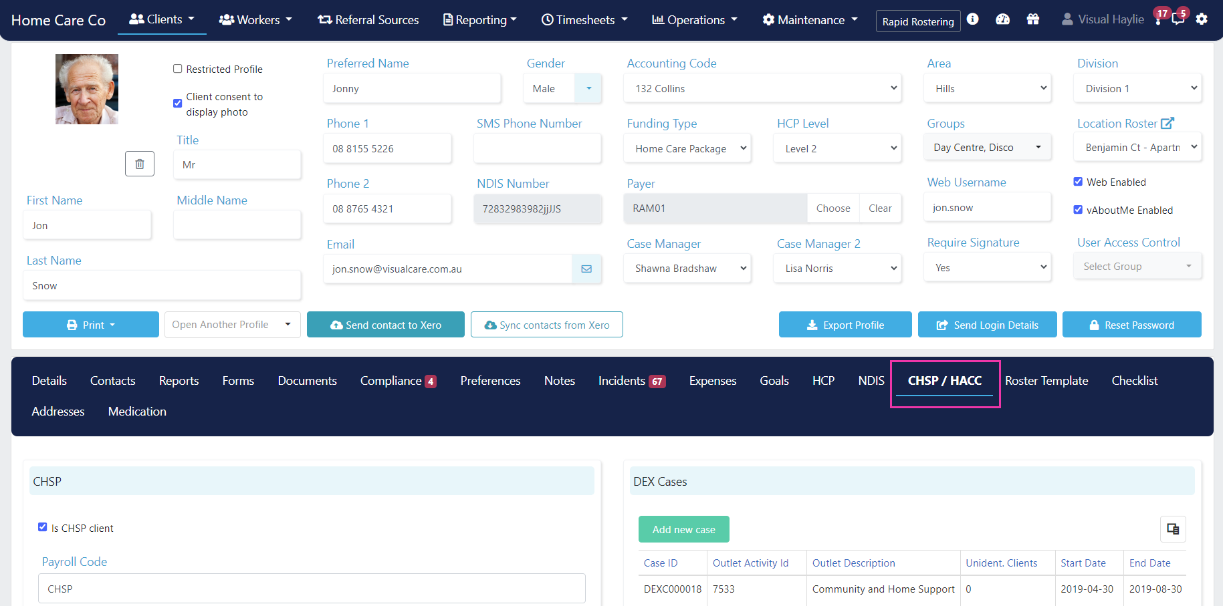Open the Incidents tab
This screenshot has height=606, width=1223.
click(x=632, y=381)
